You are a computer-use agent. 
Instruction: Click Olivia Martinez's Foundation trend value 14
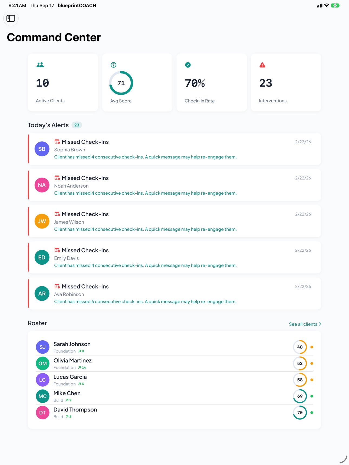82,368
